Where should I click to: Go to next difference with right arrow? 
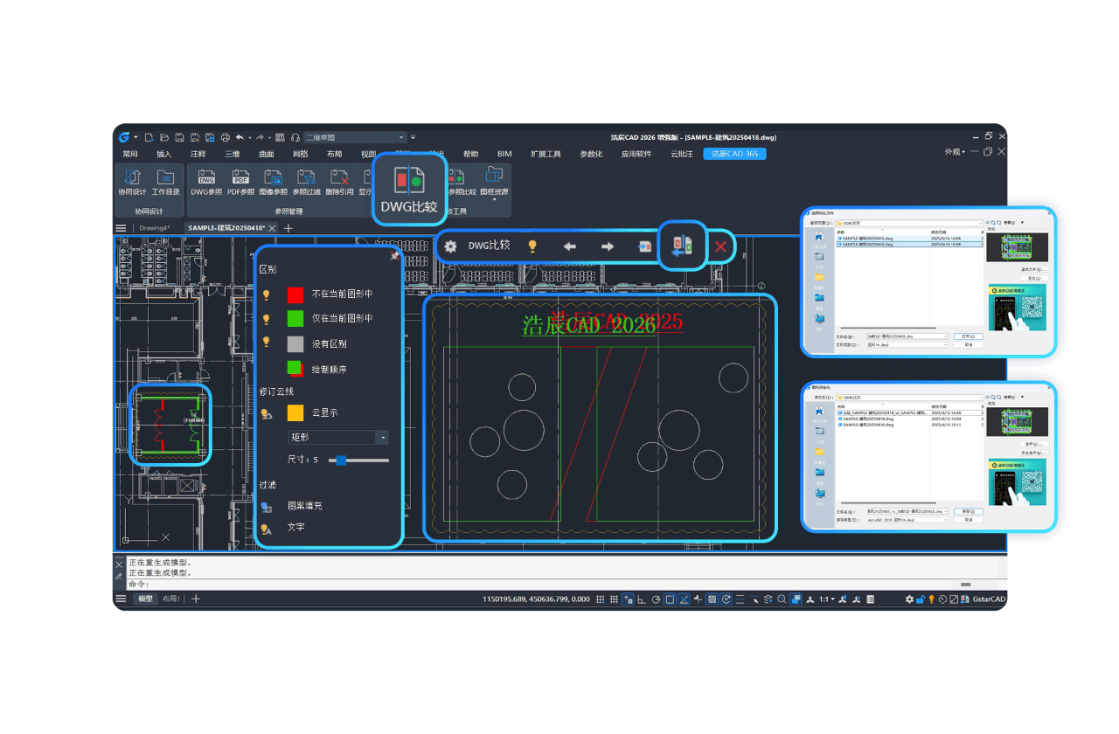pos(607,246)
